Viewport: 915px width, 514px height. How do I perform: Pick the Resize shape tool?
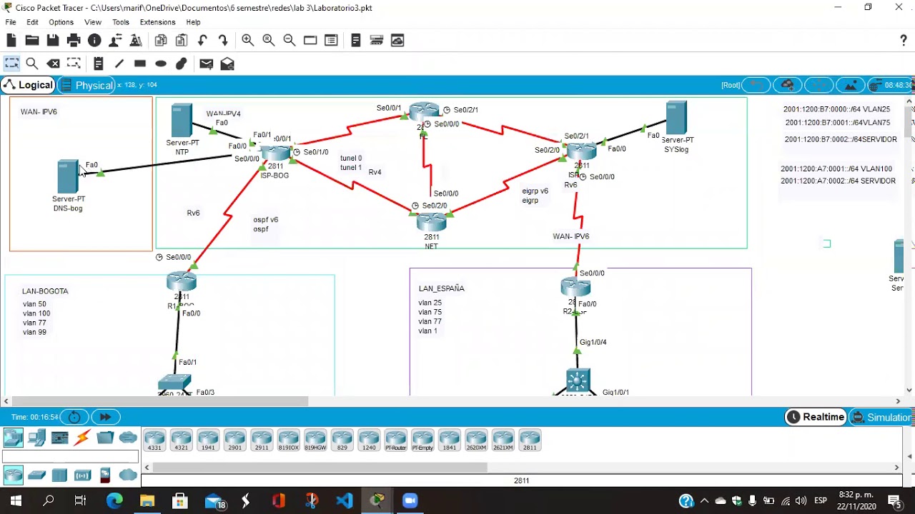(74, 64)
